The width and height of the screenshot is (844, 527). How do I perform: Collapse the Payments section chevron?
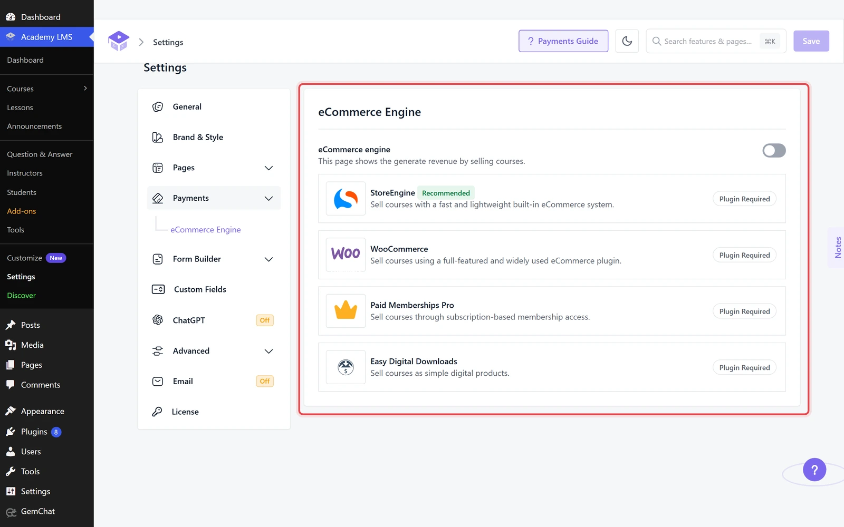click(268, 199)
